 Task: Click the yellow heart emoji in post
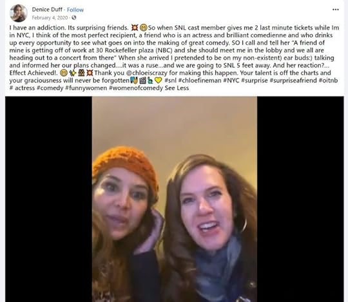point(158,80)
